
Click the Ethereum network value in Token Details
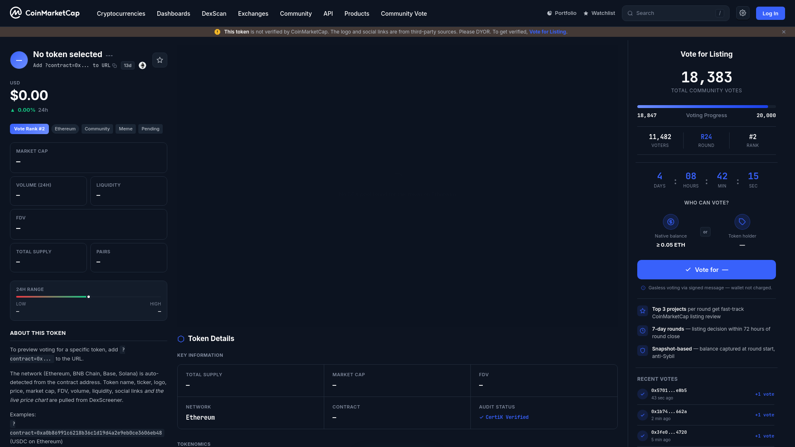pos(200,418)
